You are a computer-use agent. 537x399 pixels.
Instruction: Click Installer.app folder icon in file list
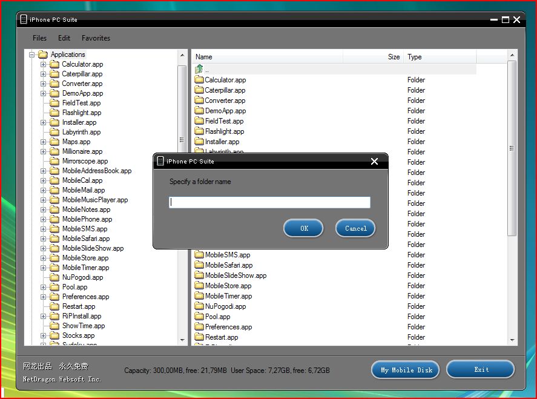[x=199, y=142]
